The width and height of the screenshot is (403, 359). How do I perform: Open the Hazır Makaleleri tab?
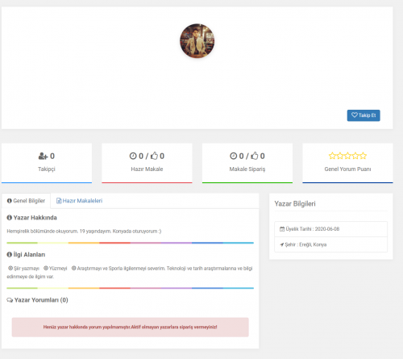click(79, 201)
